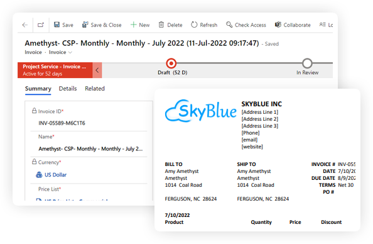Click the Save & Close icon
This screenshot has width=373, height=244.
click(85, 25)
